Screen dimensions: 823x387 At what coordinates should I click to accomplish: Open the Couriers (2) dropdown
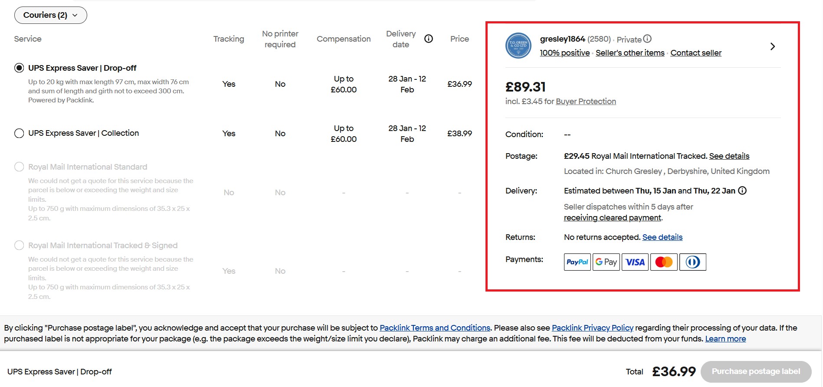[51, 15]
